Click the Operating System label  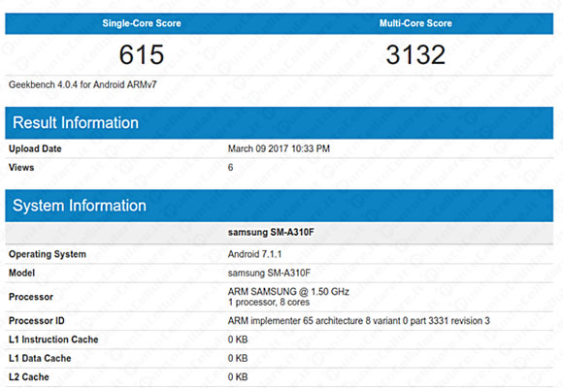tap(48, 254)
